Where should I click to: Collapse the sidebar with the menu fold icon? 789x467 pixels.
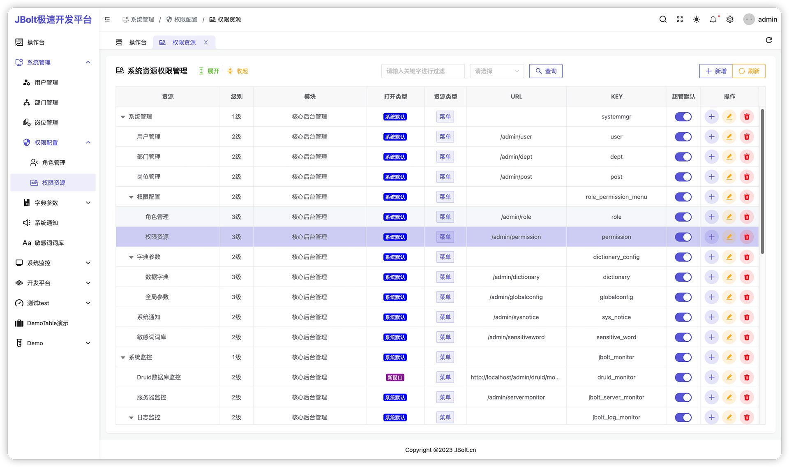click(x=107, y=19)
